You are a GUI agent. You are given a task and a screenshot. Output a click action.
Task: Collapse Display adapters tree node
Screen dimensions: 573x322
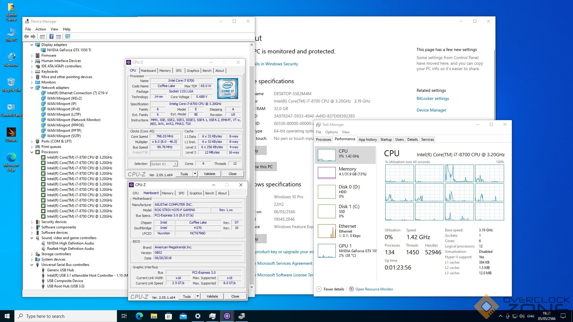(x=32, y=45)
